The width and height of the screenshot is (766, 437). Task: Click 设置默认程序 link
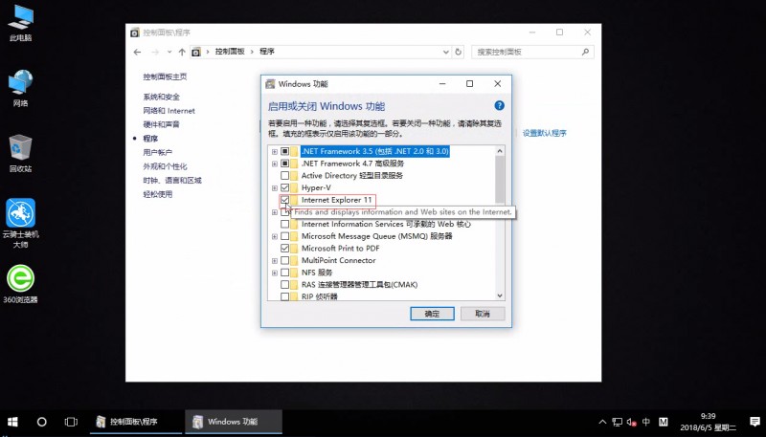tap(545, 133)
